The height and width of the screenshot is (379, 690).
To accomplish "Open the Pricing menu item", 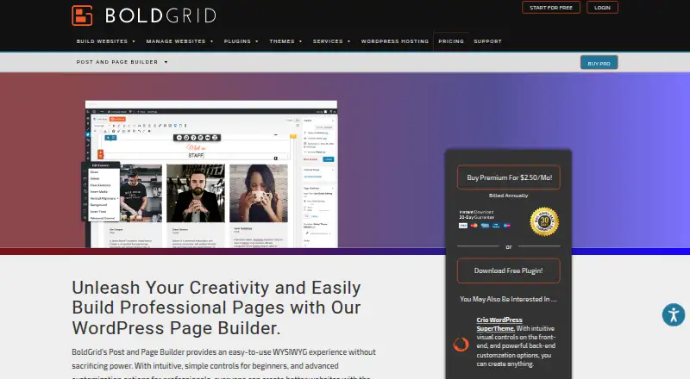I will point(451,41).
